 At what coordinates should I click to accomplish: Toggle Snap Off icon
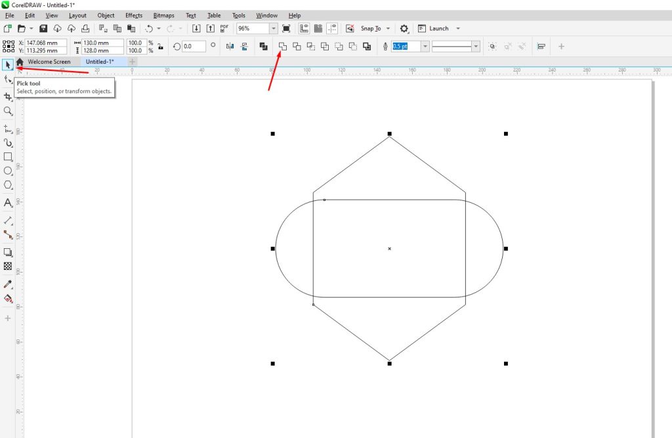pos(349,29)
